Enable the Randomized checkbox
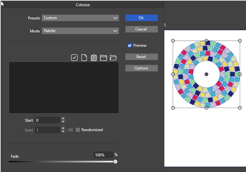 (78, 130)
